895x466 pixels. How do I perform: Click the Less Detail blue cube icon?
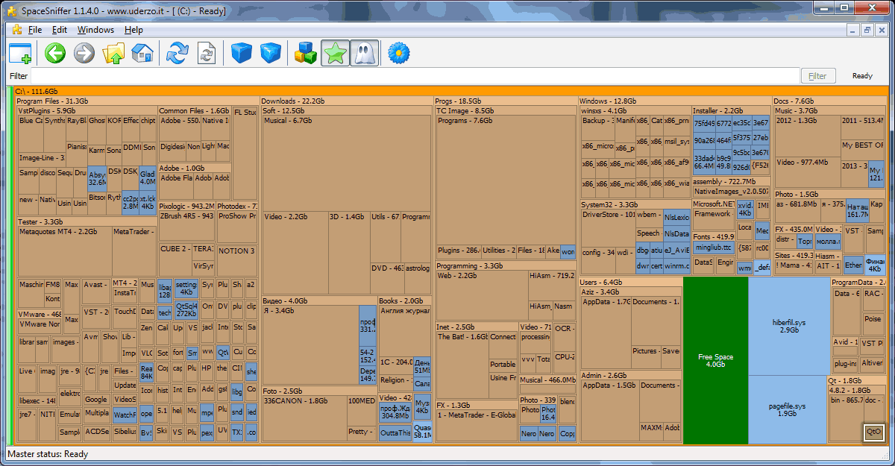(241, 53)
